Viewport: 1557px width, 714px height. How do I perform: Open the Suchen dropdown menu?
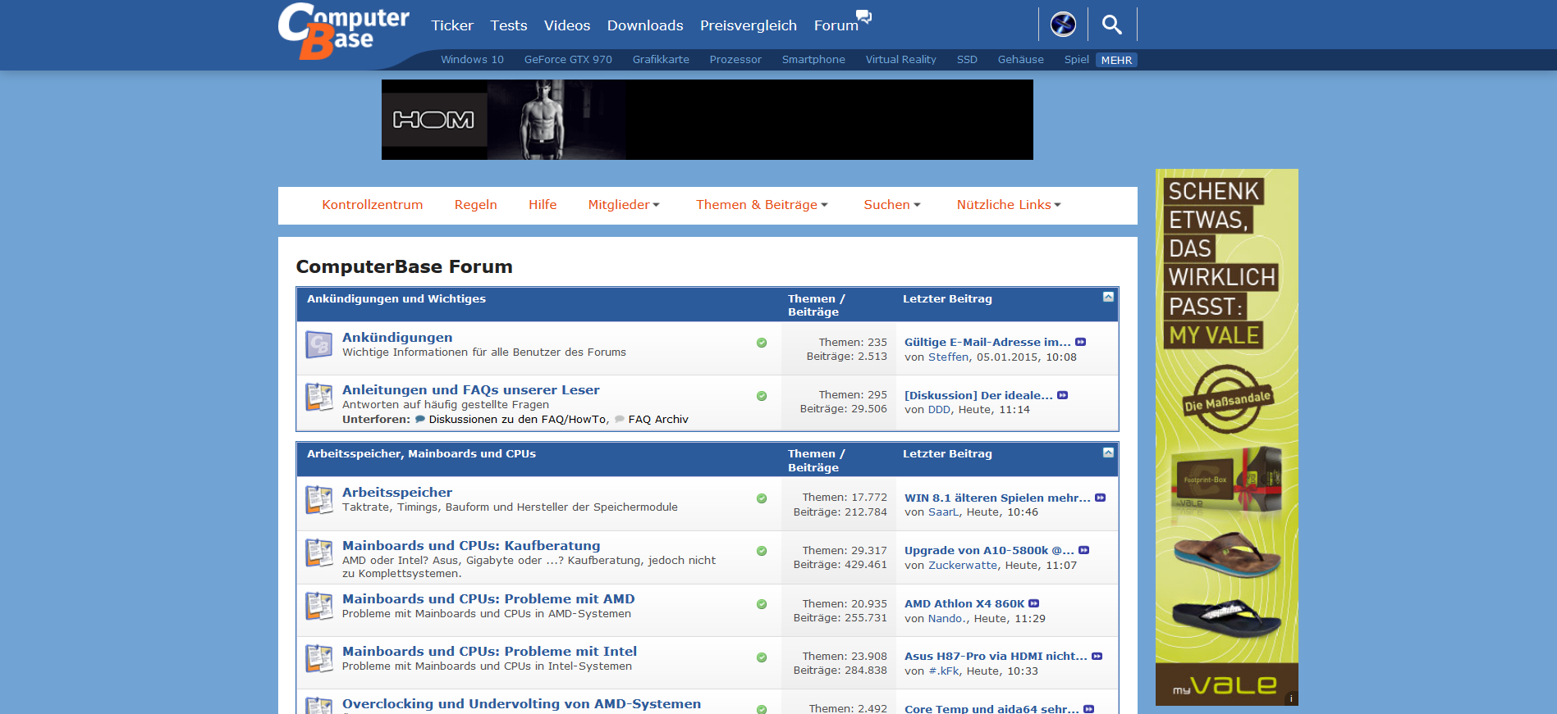892,205
